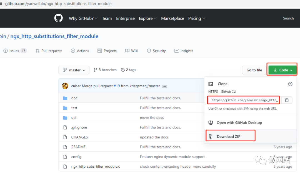Select the Actions play icon
Screen dimensions: 300x173
pyautogui.click(x=73, y=51)
